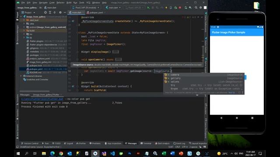
Task: Select 'tryon' autocomplete template suggestion
Action: point(203,89)
